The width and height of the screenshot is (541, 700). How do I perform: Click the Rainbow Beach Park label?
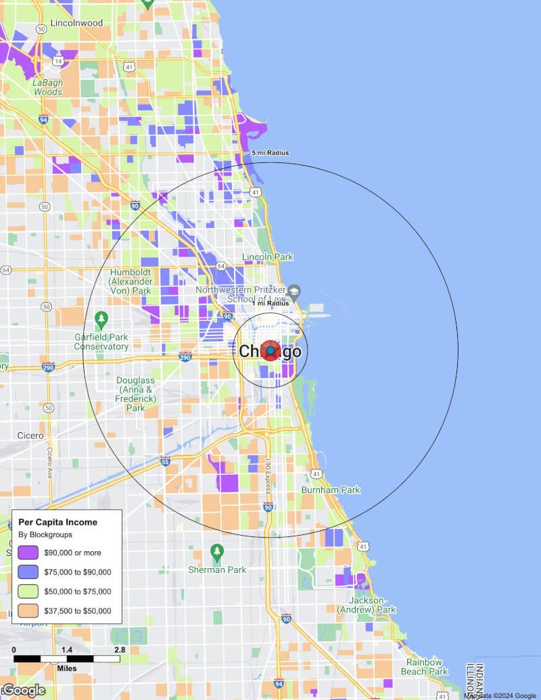point(424,667)
